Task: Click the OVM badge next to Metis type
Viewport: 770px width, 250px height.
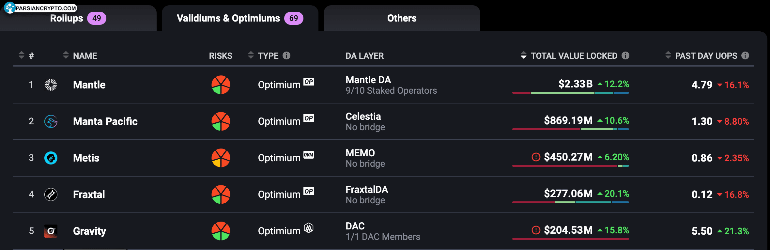Action: (x=309, y=155)
